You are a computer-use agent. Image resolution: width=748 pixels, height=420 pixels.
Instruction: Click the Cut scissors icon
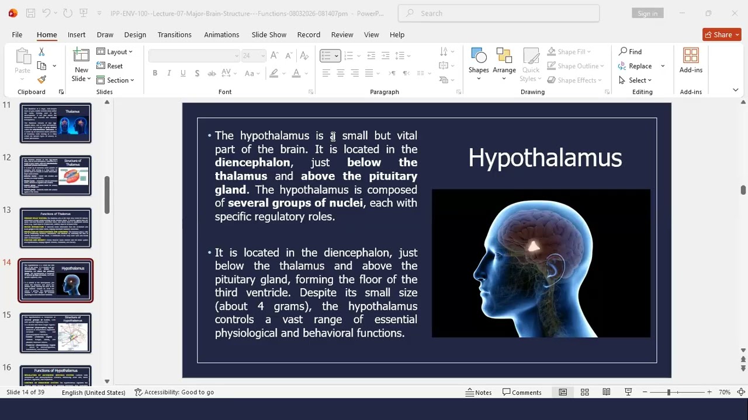pyautogui.click(x=41, y=52)
